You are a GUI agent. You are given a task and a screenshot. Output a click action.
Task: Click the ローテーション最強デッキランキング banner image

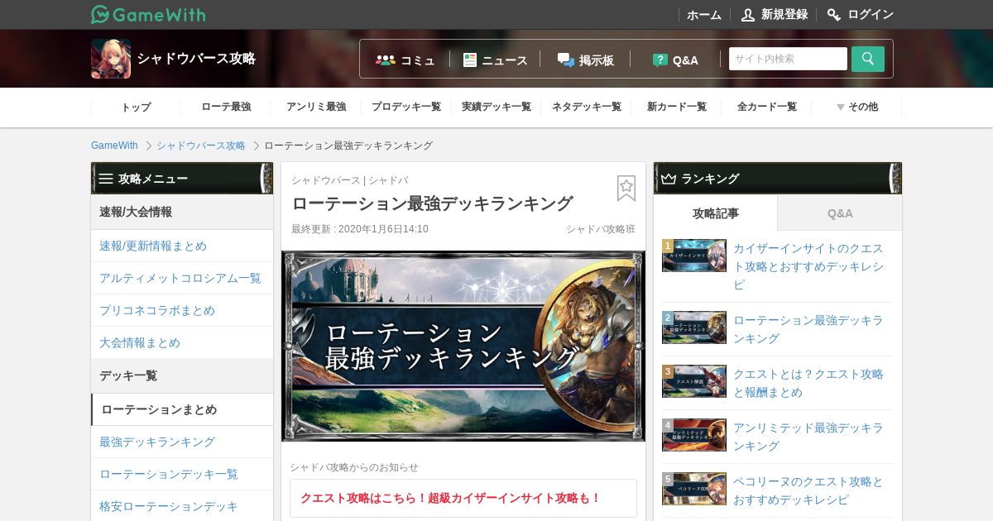463,346
